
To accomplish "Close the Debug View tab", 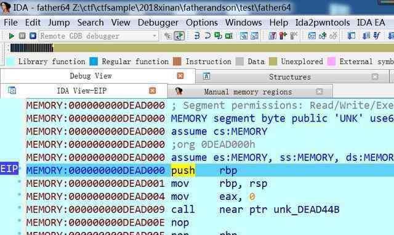I will [x=180, y=76].
